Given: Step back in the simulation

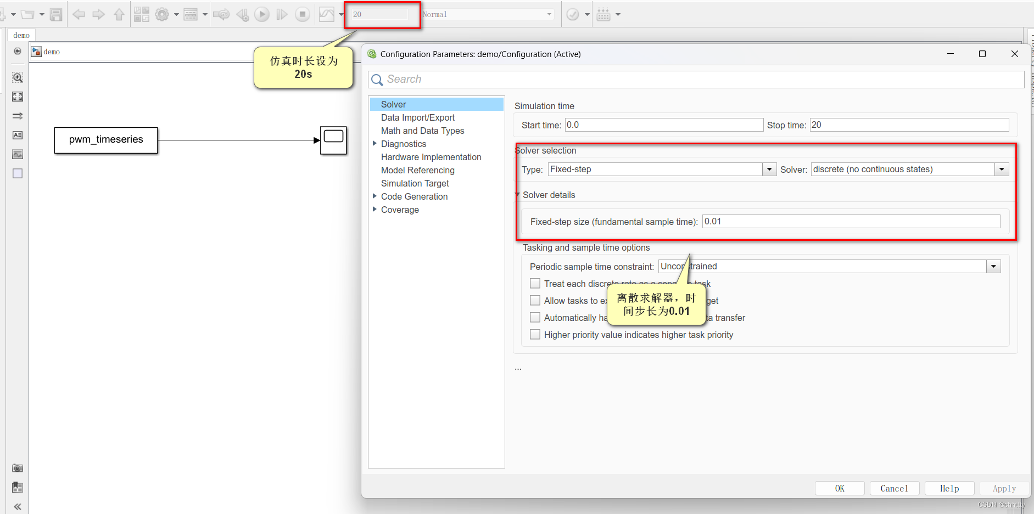Looking at the screenshot, I should [x=242, y=15].
